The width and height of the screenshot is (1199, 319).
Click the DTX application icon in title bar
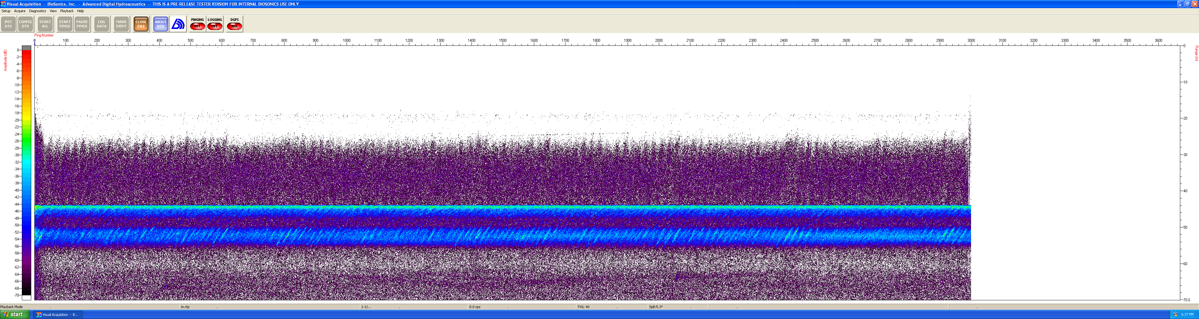coord(3,4)
